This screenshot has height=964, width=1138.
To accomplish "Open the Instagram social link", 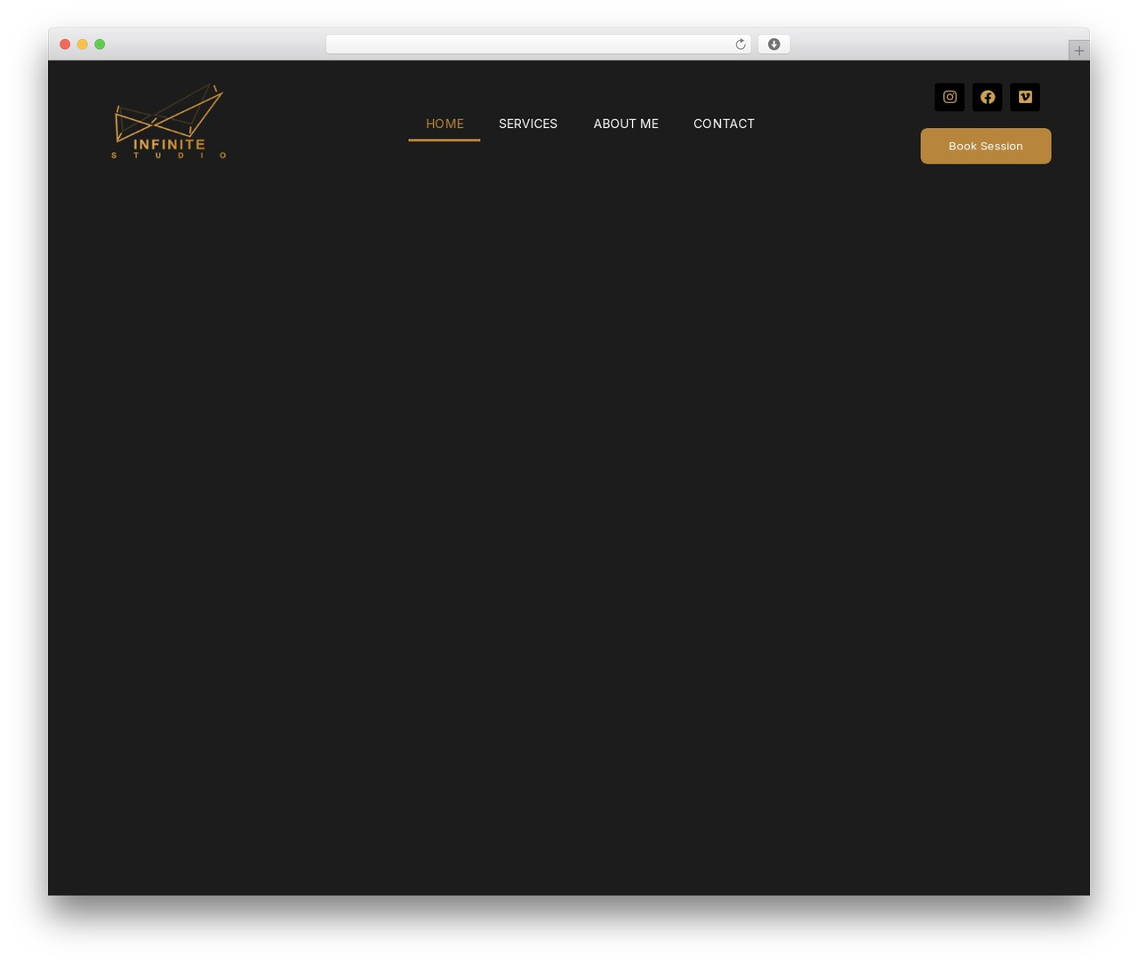I will pyautogui.click(x=950, y=97).
